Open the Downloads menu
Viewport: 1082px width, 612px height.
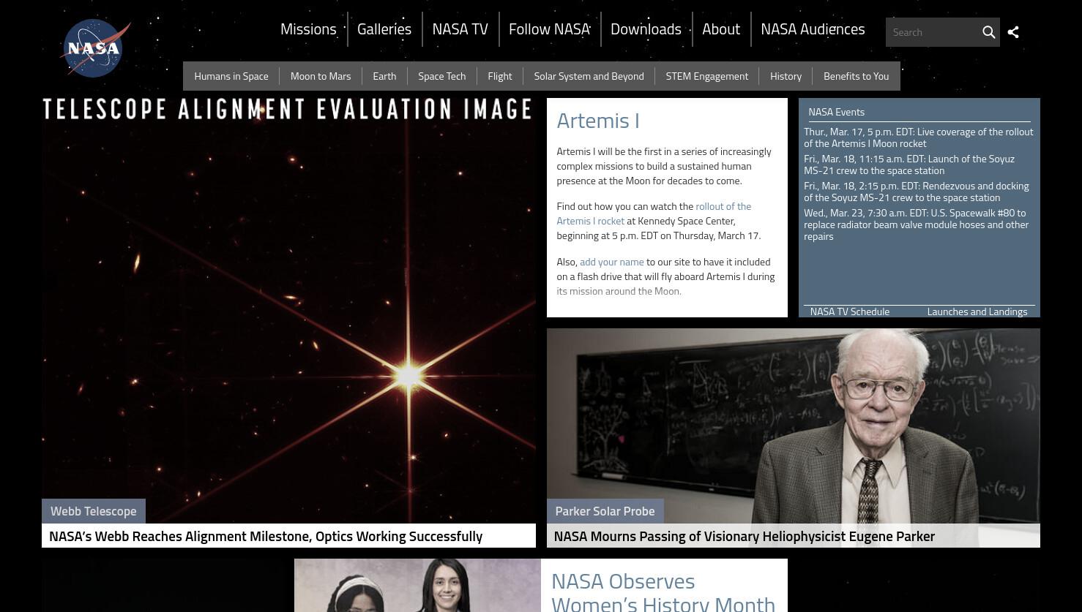pyautogui.click(x=646, y=29)
